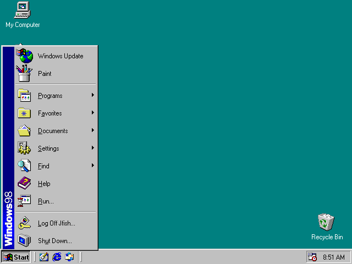Click the Run hourglass window icon
The width and height of the screenshot is (352, 264).
(x=24, y=201)
